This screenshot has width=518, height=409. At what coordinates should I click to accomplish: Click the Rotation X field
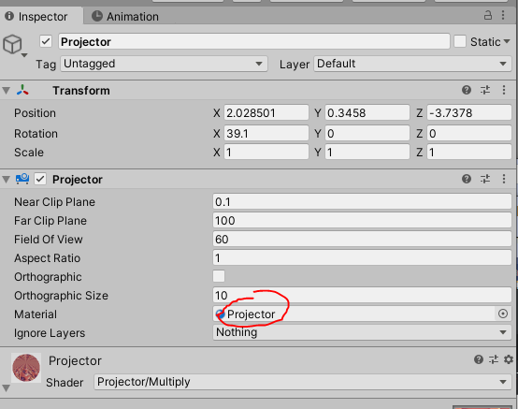(x=266, y=133)
